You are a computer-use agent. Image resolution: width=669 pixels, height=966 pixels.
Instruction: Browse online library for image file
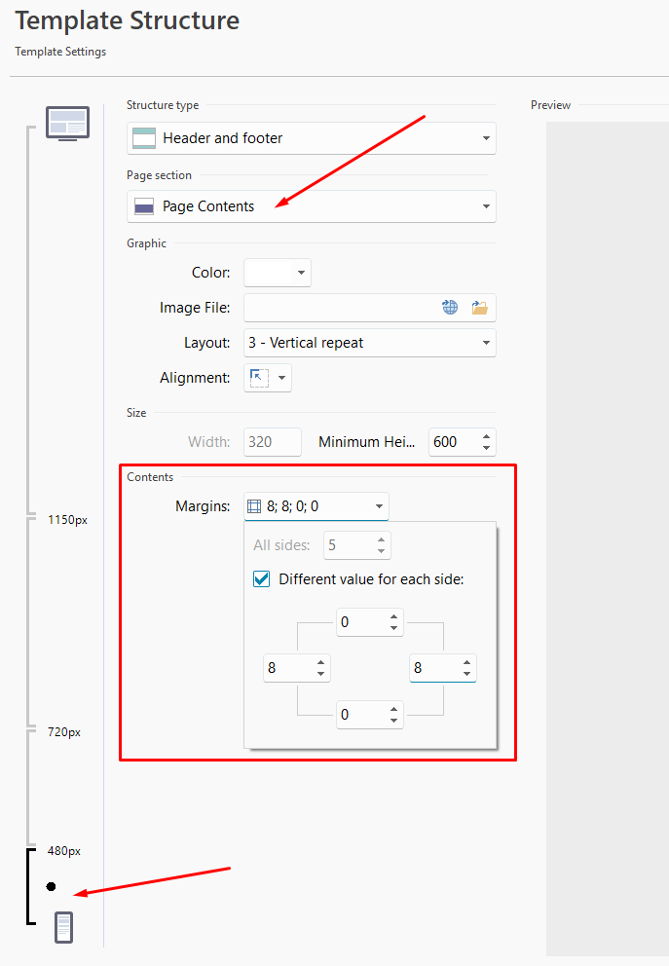click(x=449, y=308)
